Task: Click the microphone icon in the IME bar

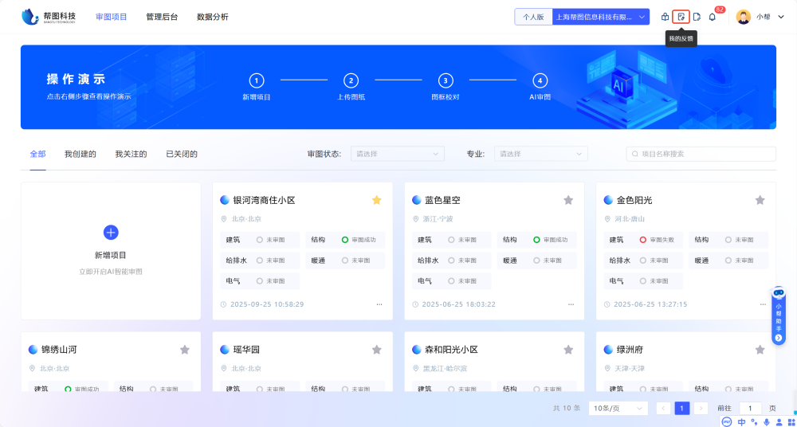Action: [767, 421]
